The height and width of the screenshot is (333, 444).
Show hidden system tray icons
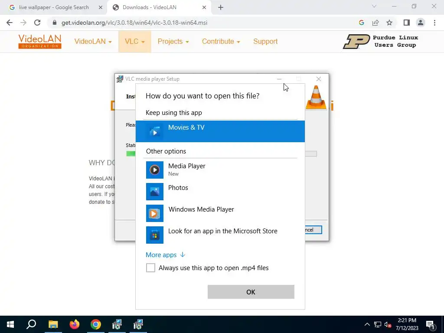click(367, 324)
